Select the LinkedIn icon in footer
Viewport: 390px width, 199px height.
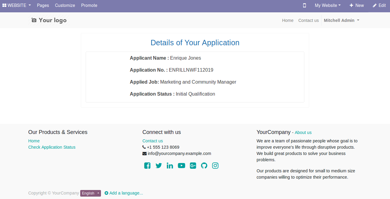(170, 165)
